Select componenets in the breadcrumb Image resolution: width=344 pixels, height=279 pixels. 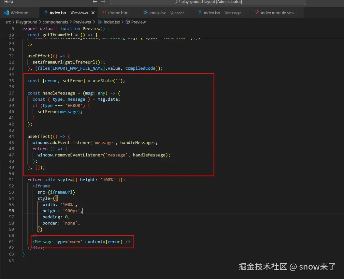point(55,22)
